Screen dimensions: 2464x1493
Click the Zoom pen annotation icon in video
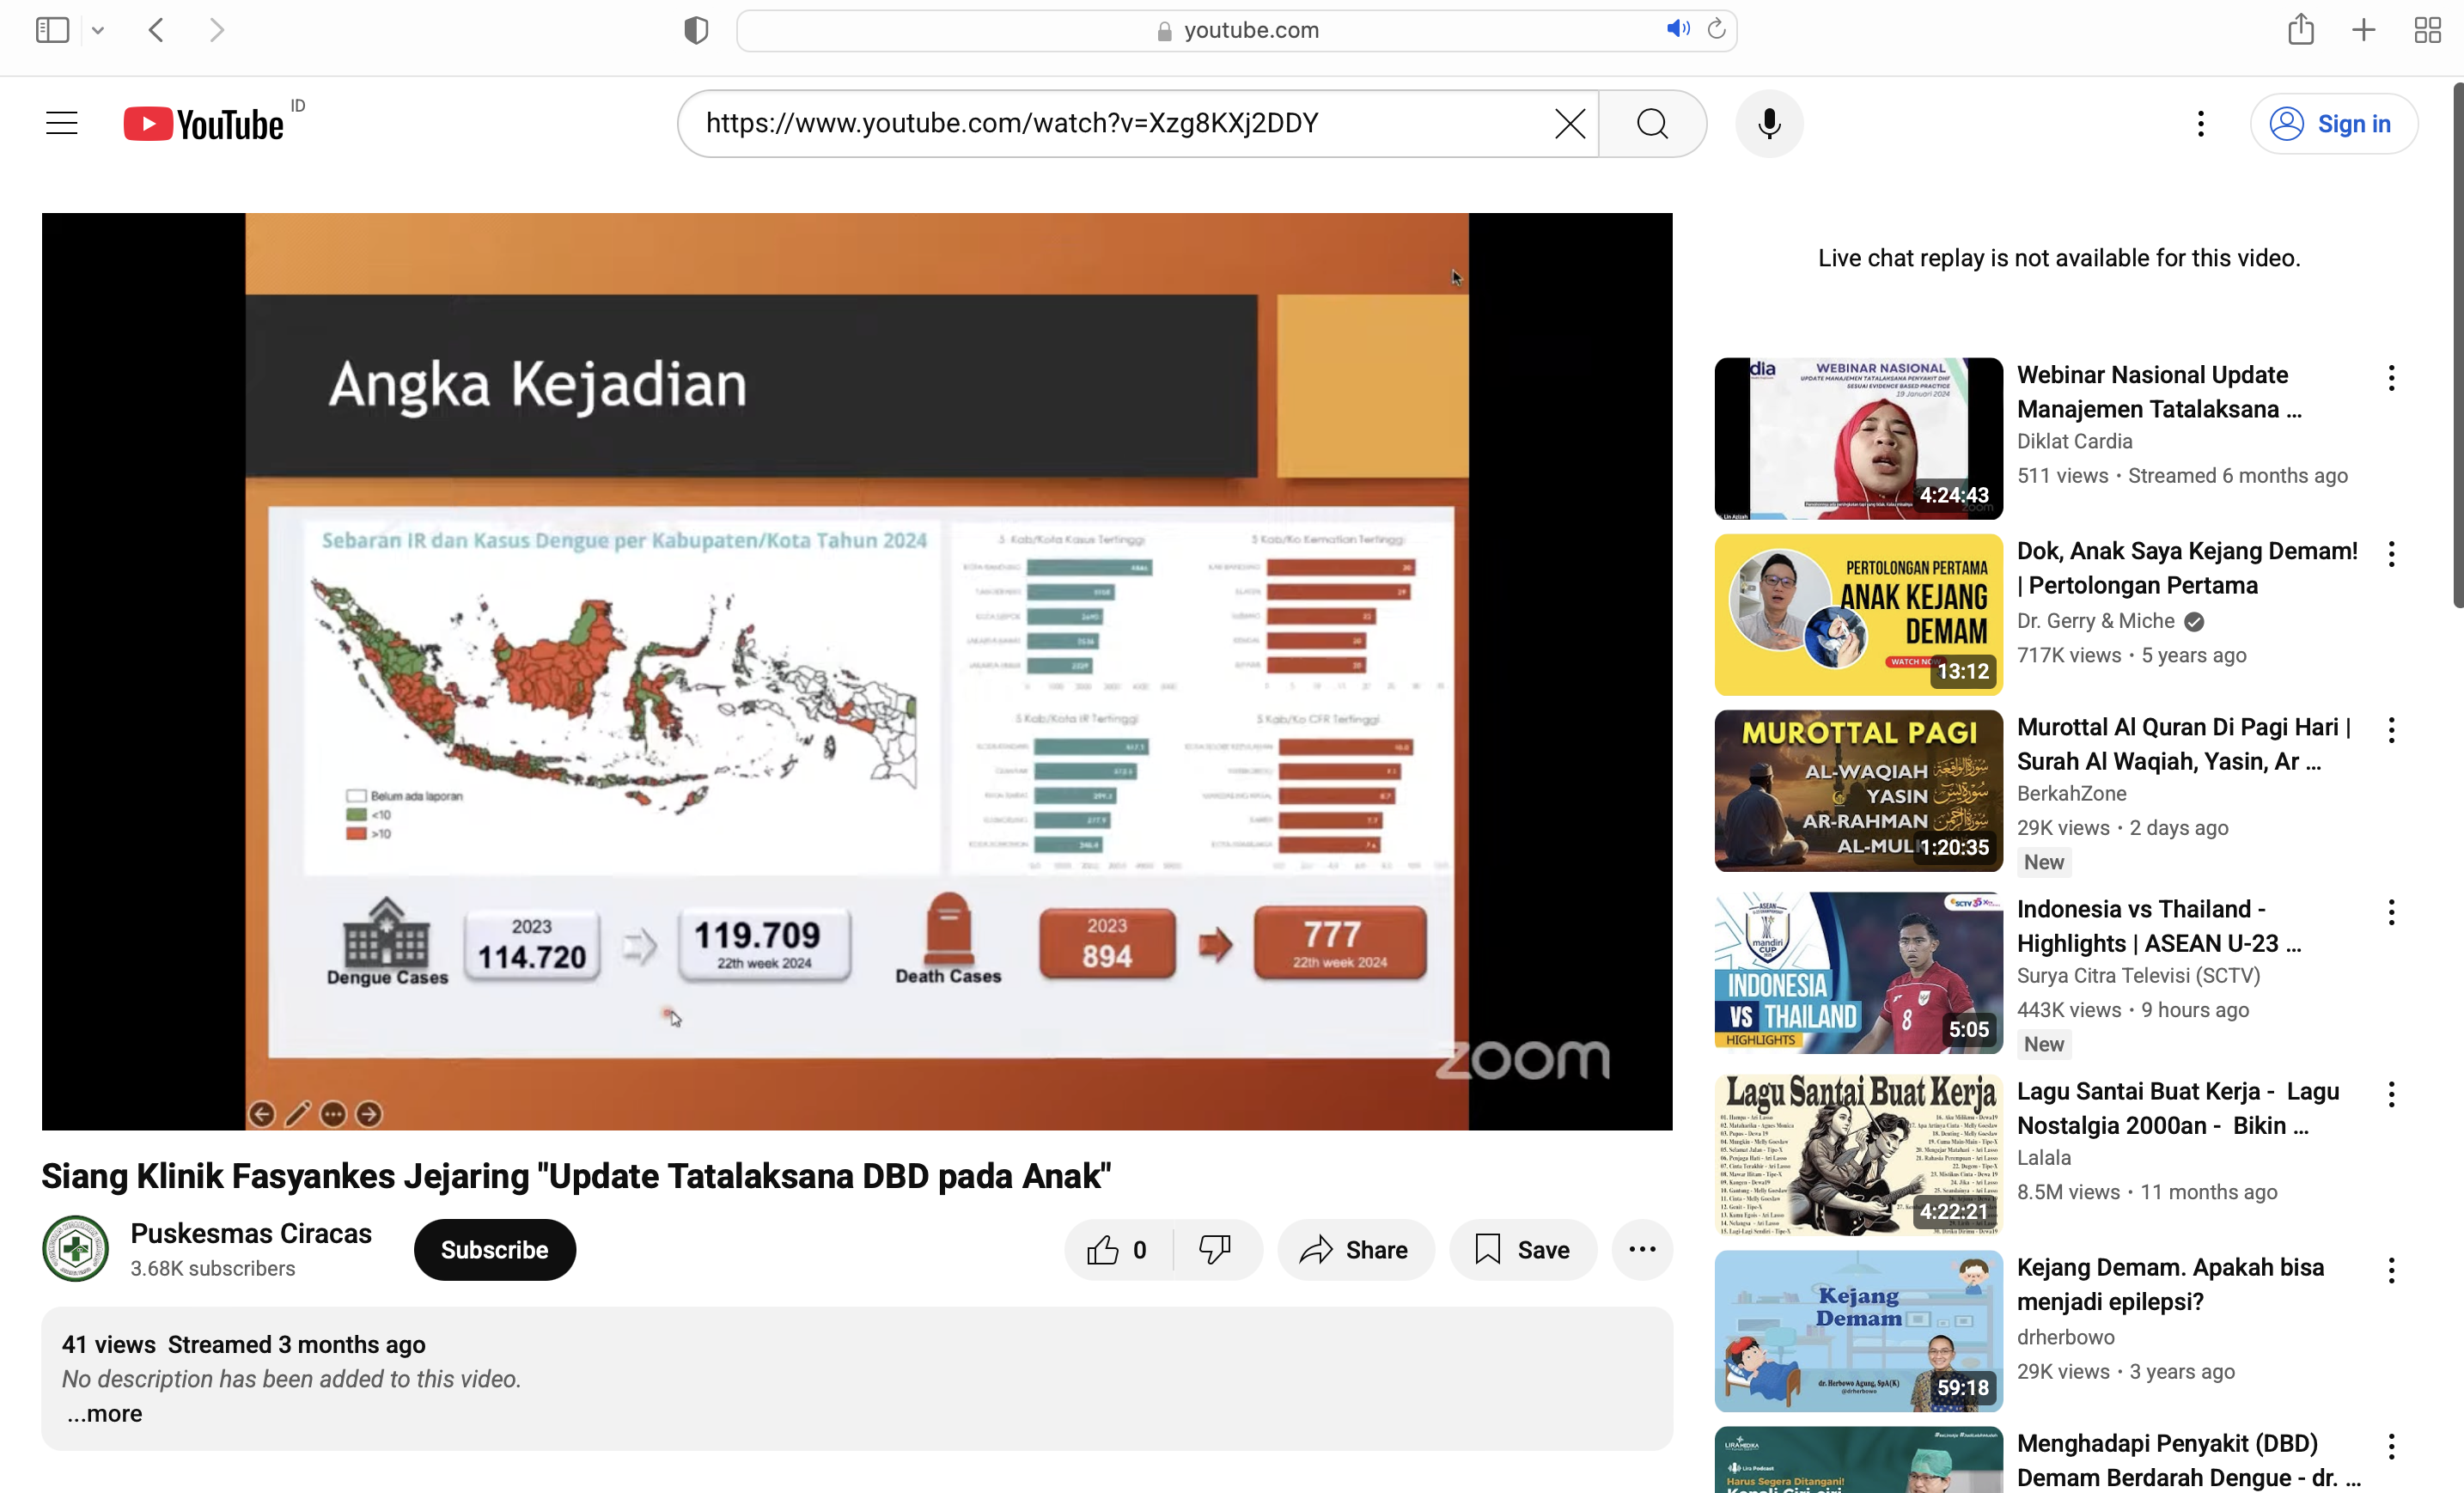(x=298, y=1113)
